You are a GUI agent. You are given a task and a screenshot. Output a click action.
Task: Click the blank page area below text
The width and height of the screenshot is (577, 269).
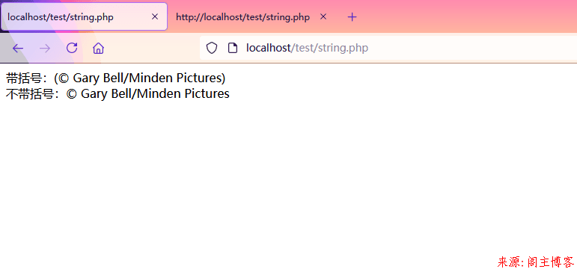pos(289,176)
